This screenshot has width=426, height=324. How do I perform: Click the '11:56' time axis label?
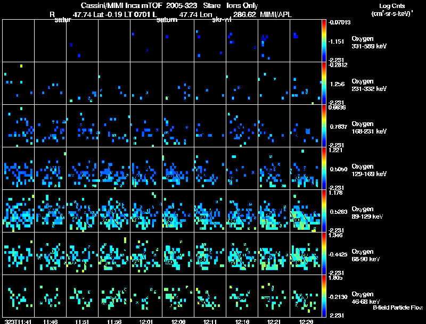coord(114,321)
